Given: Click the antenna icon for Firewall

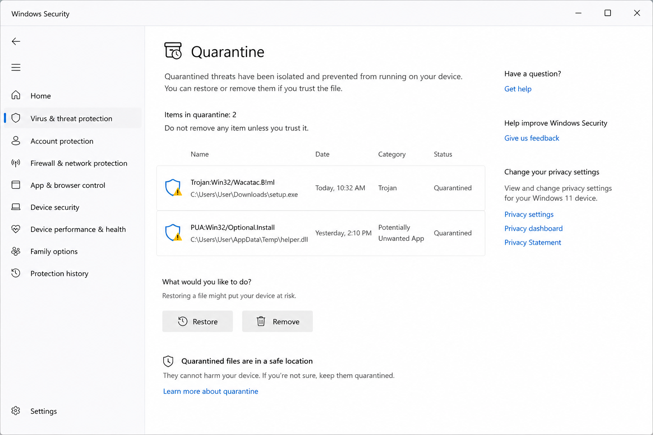Looking at the screenshot, I should click(16, 163).
